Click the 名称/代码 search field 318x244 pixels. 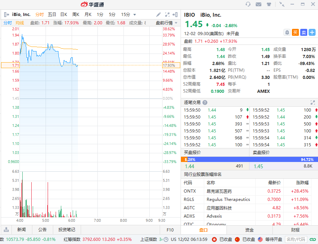coord(296,239)
